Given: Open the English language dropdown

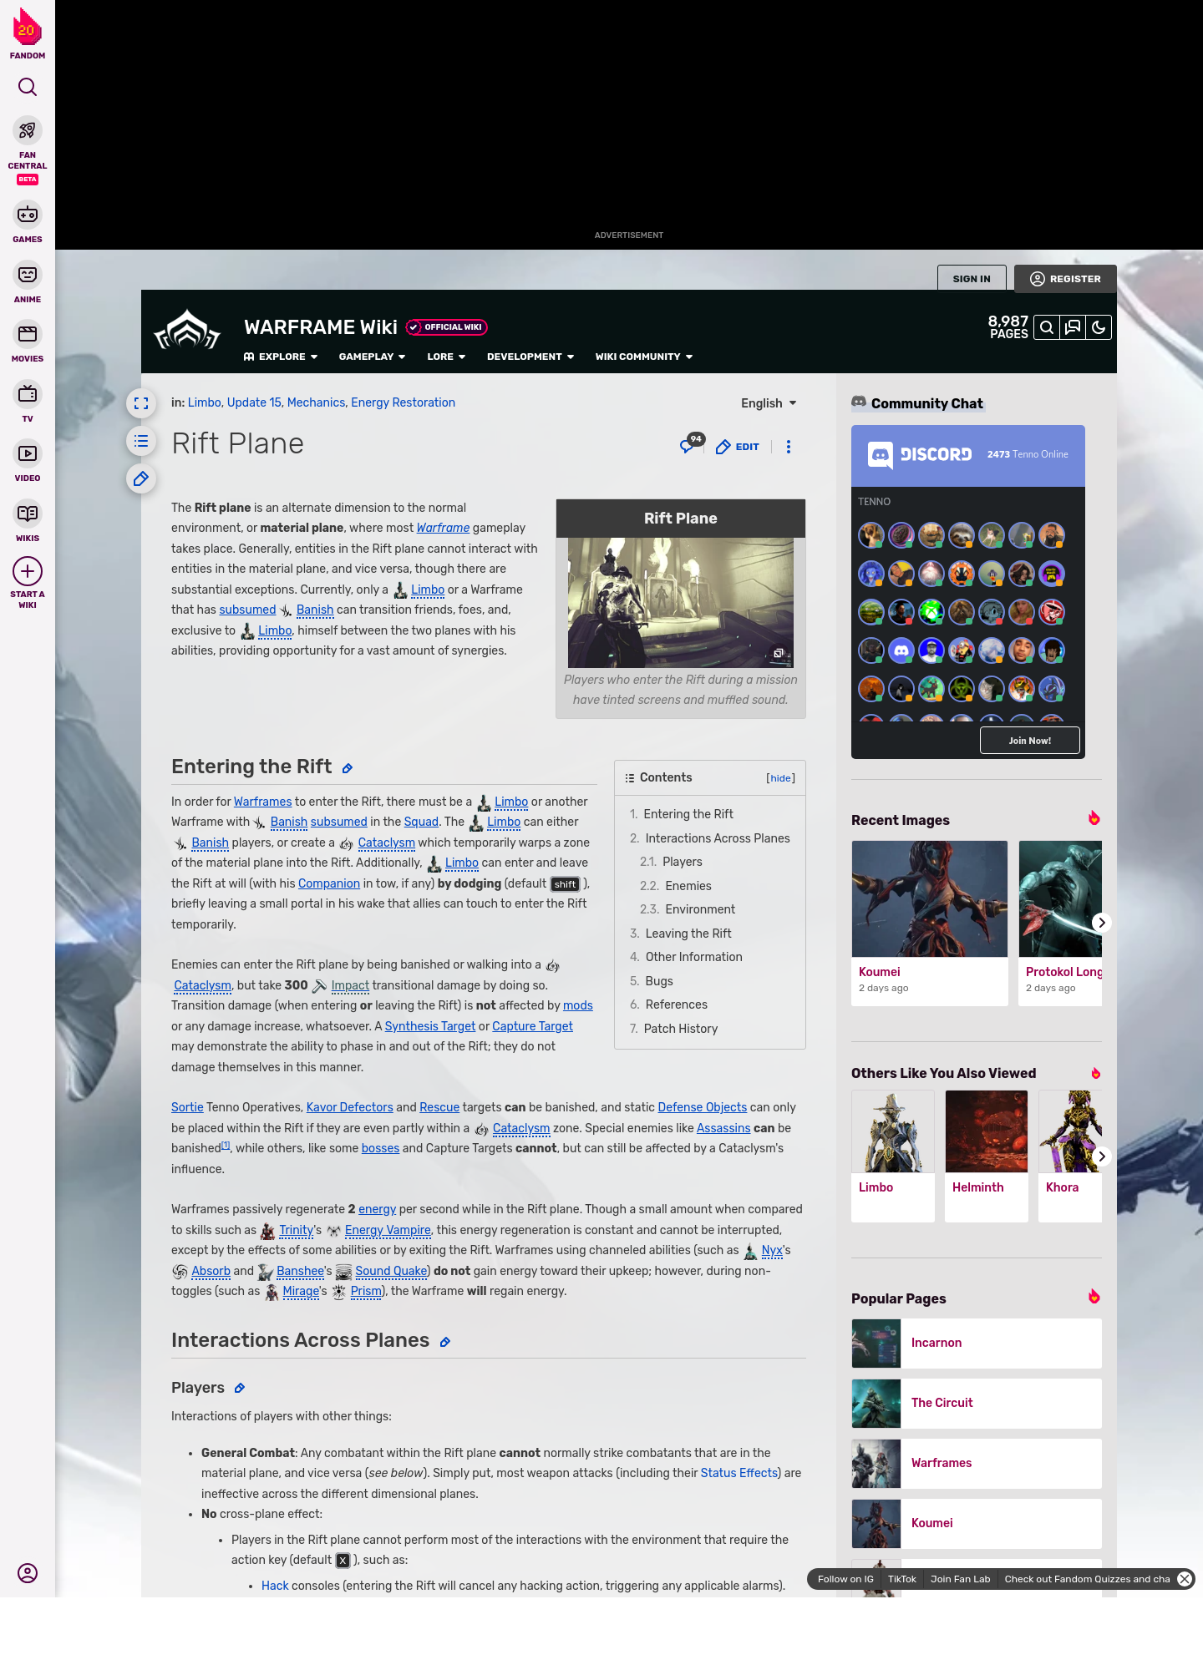Looking at the screenshot, I should pos(769,403).
